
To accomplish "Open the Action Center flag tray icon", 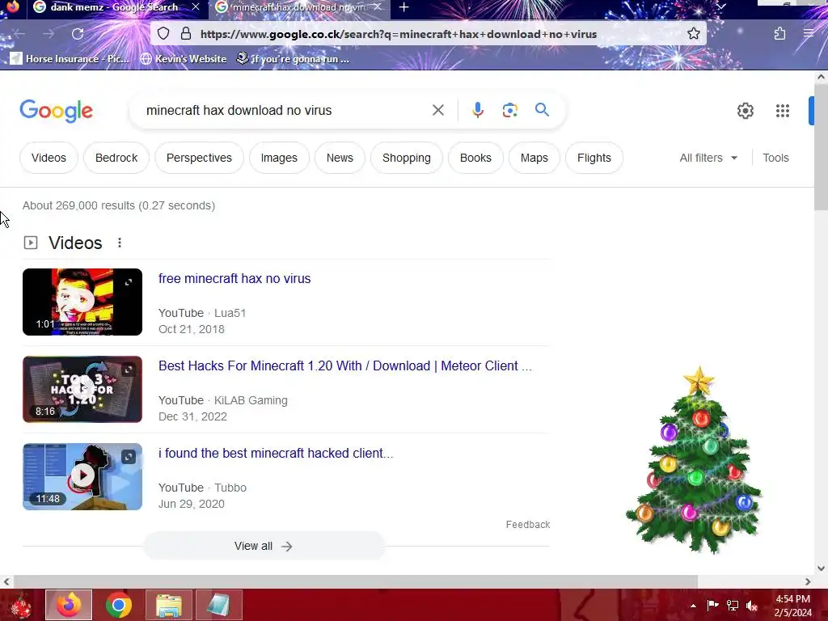I will click(712, 606).
